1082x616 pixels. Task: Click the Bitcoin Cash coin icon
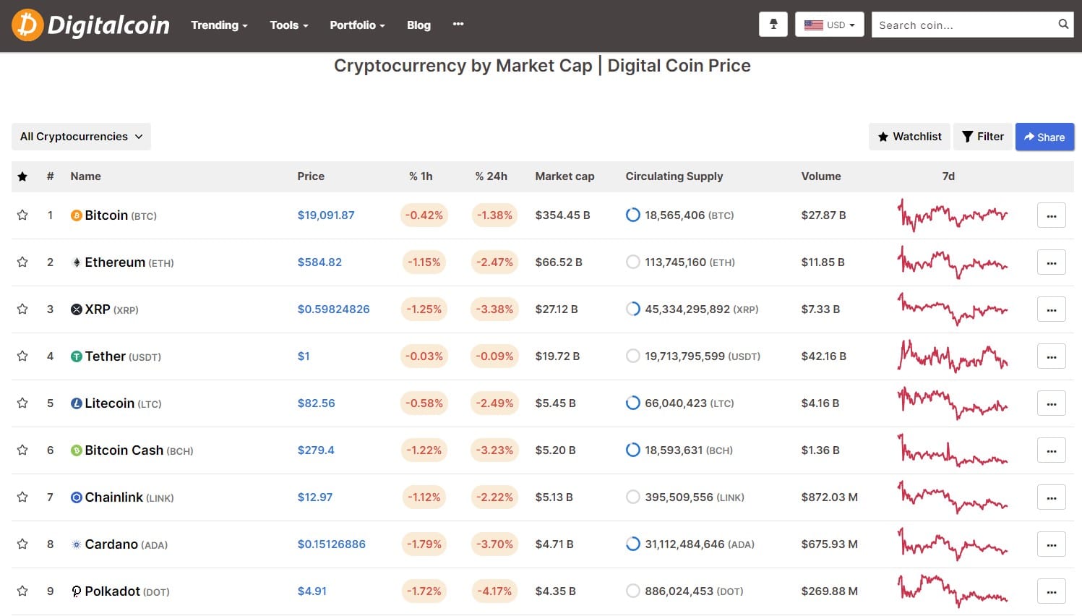pyautogui.click(x=76, y=450)
